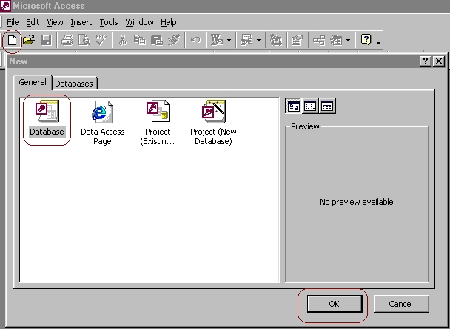The height and width of the screenshot is (329, 450).
Task: Expand the New Object dropdown arrow
Action: tap(348, 40)
